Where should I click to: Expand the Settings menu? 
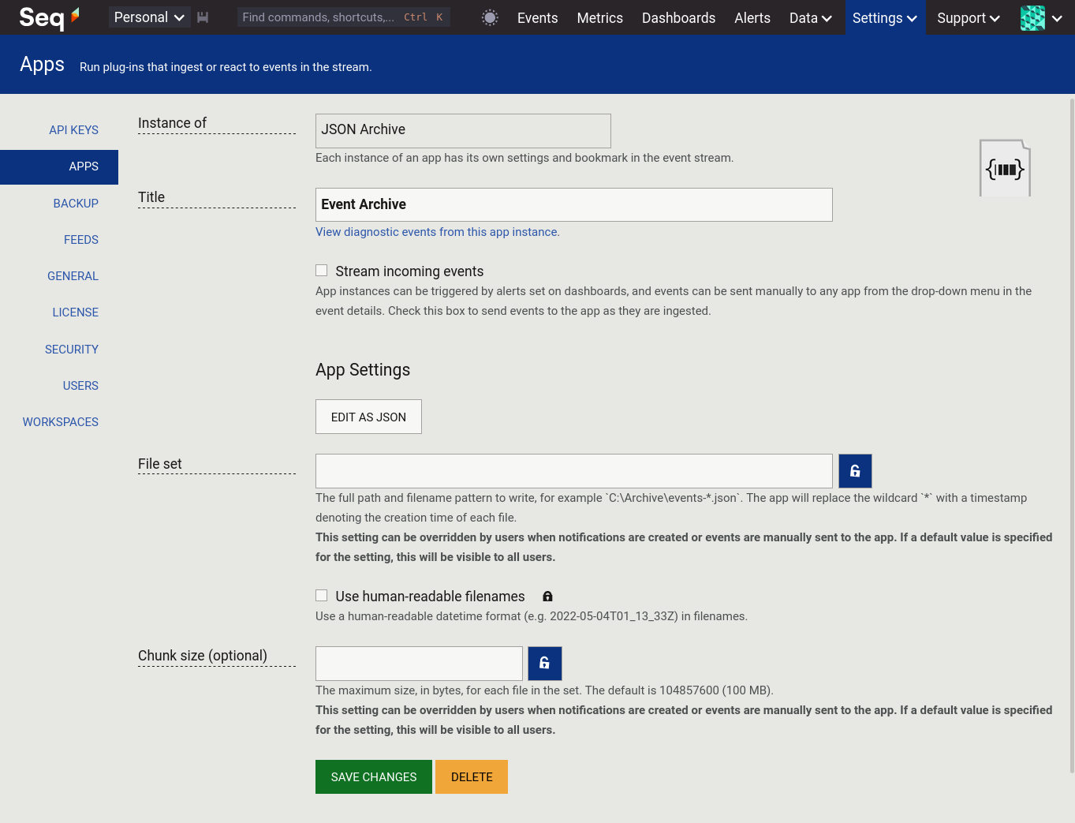885,17
